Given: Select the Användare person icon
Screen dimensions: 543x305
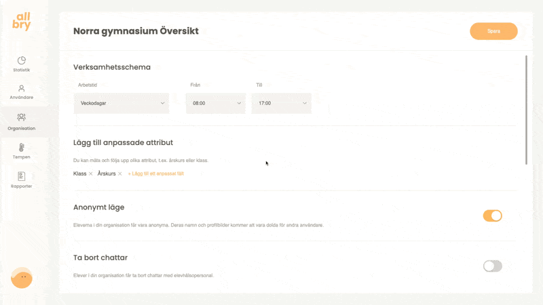Looking at the screenshot, I should pyautogui.click(x=22, y=88).
